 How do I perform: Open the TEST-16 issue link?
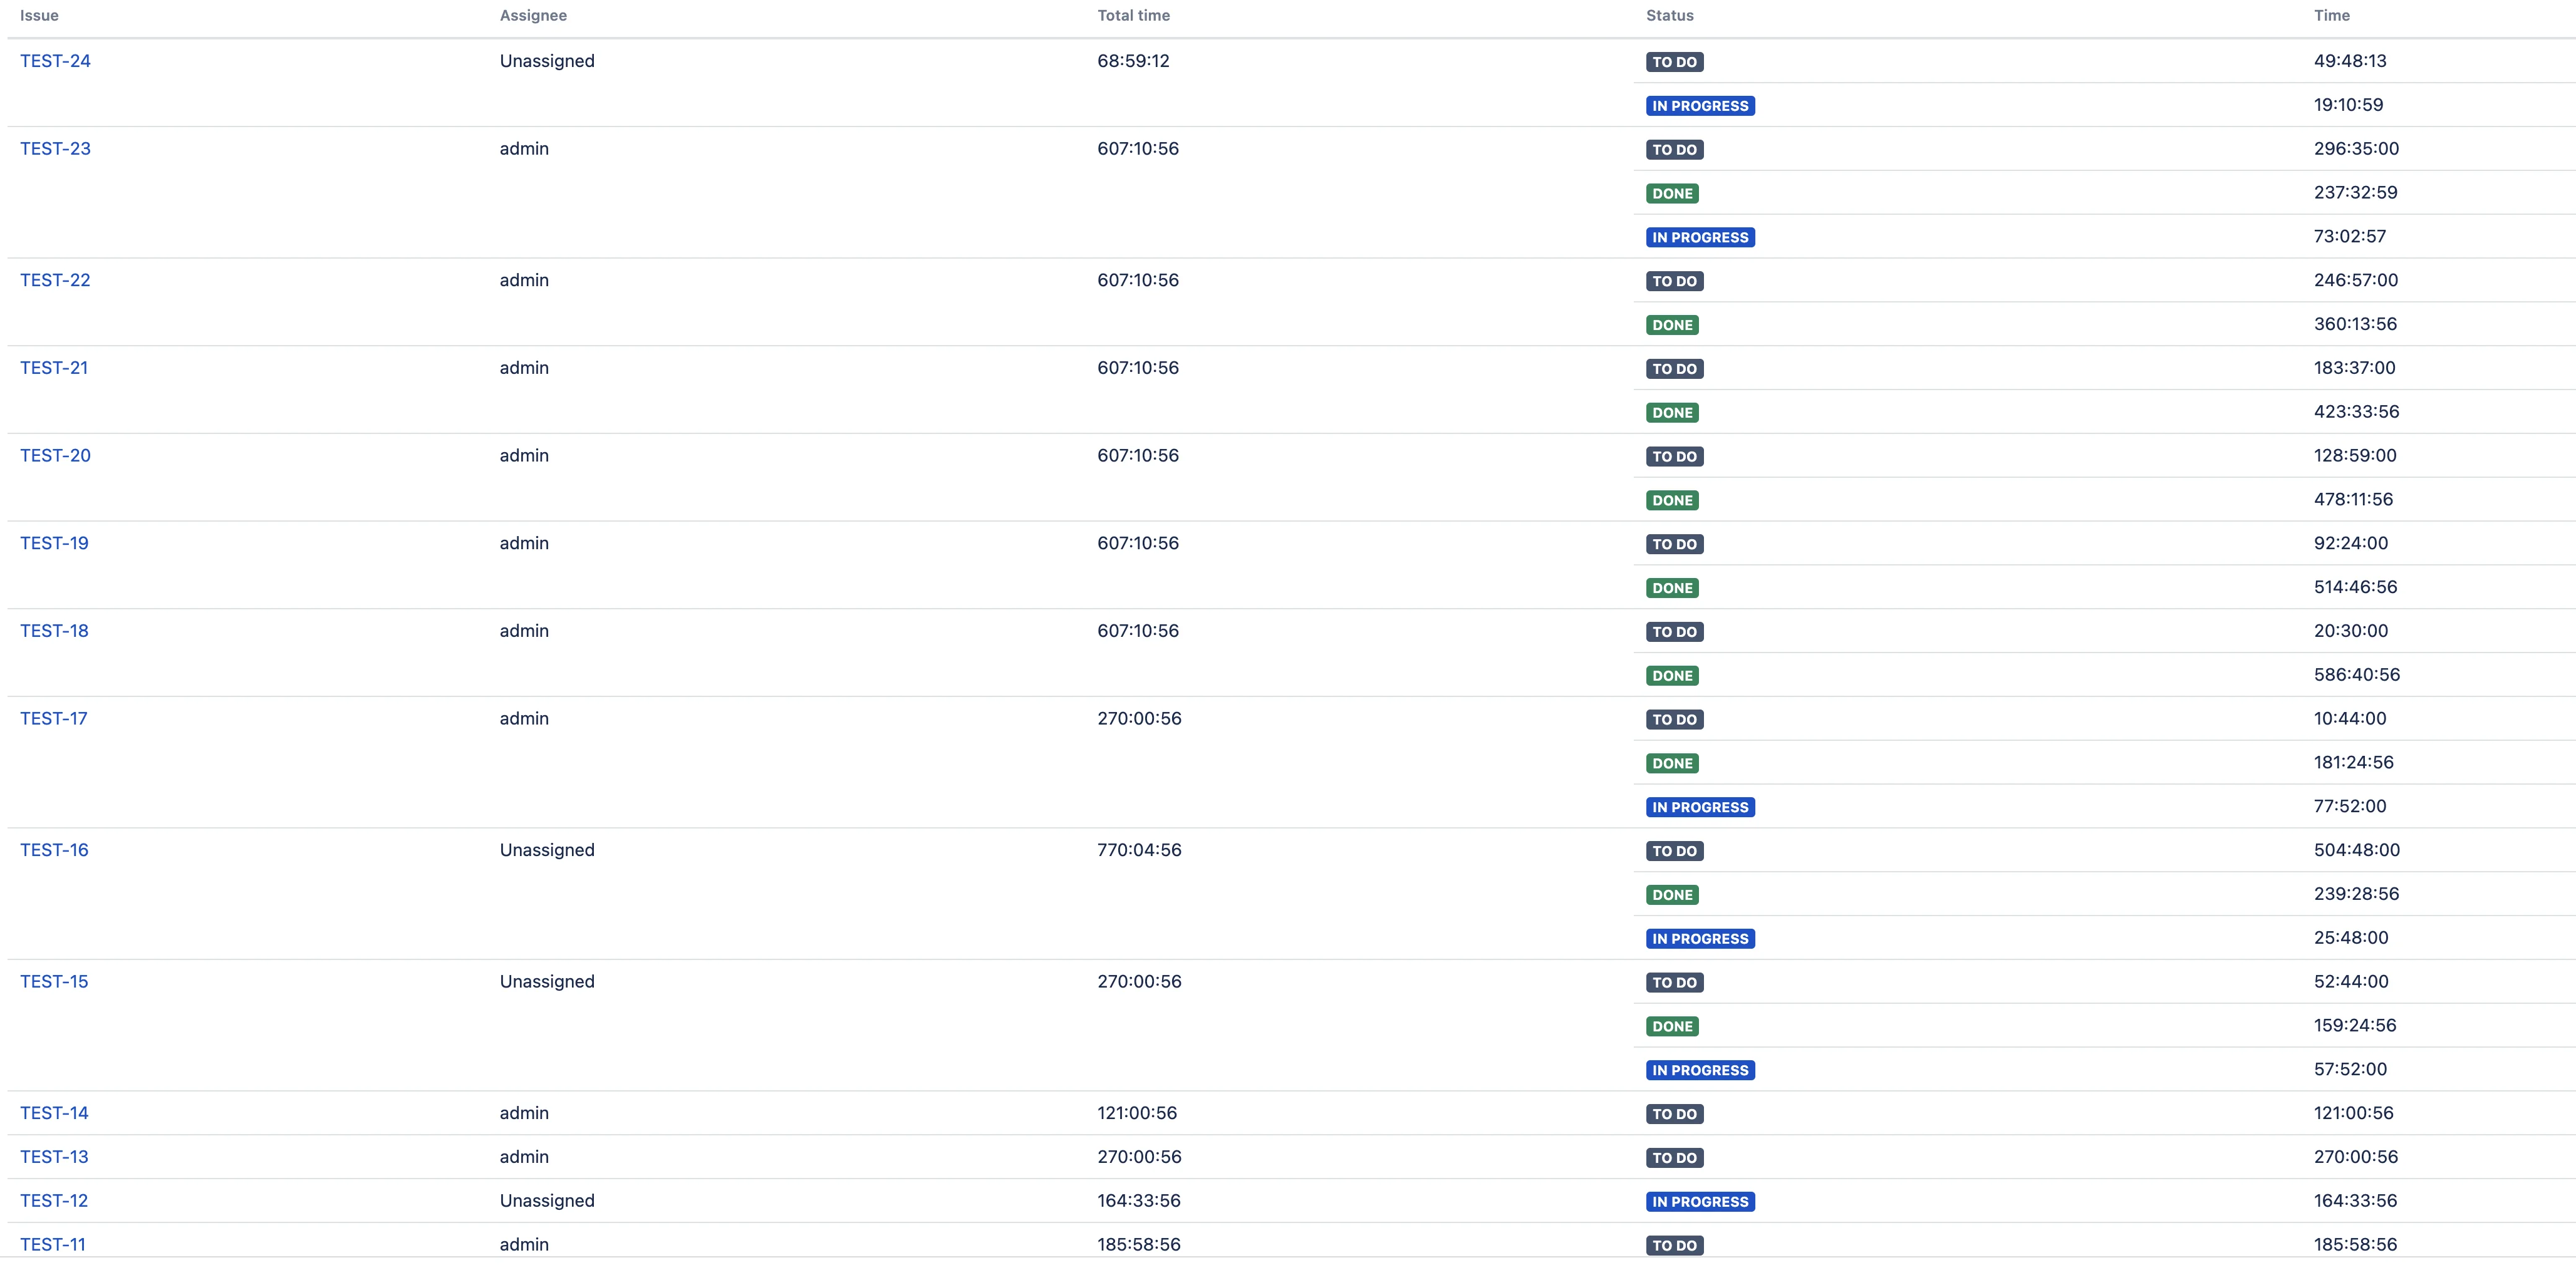(54, 850)
